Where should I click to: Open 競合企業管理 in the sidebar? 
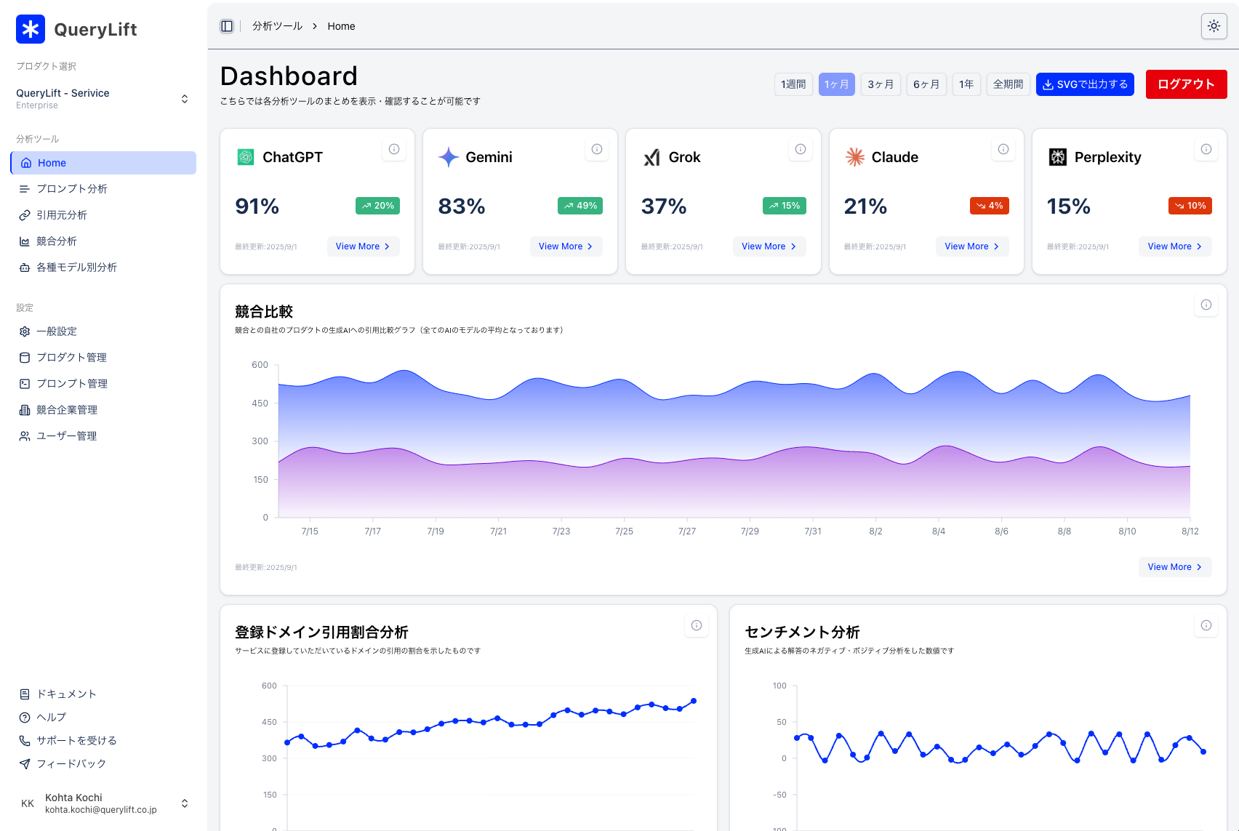coord(103,410)
